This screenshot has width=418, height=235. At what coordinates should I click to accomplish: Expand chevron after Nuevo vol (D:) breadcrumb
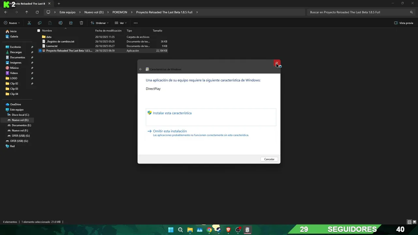pyautogui.click(x=108, y=12)
